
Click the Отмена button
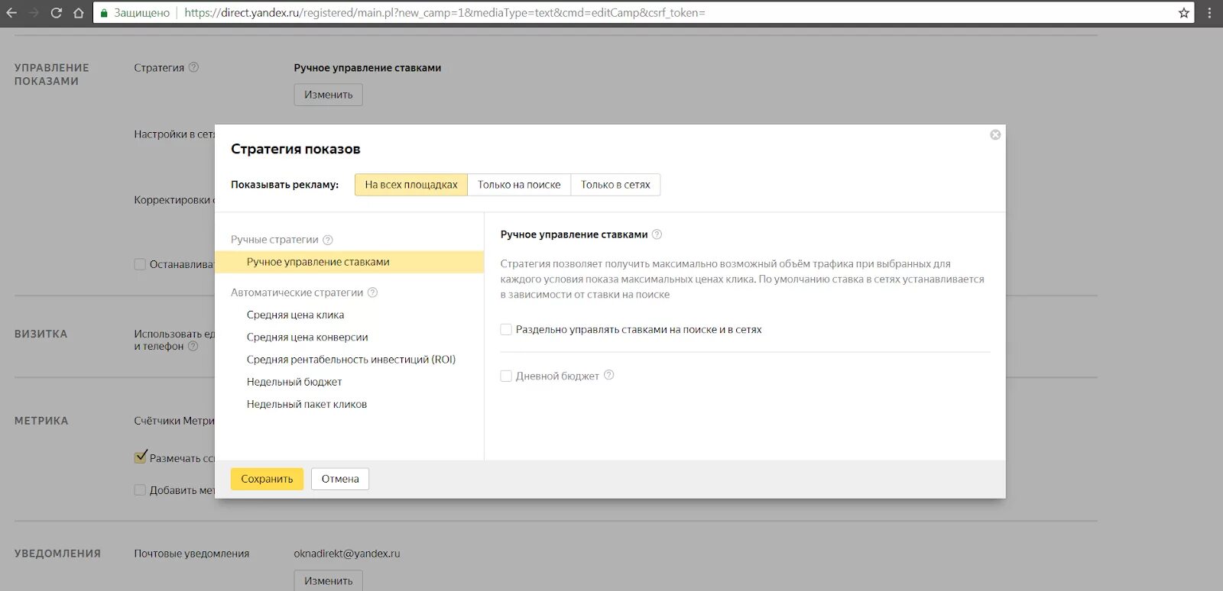pyautogui.click(x=340, y=479)
